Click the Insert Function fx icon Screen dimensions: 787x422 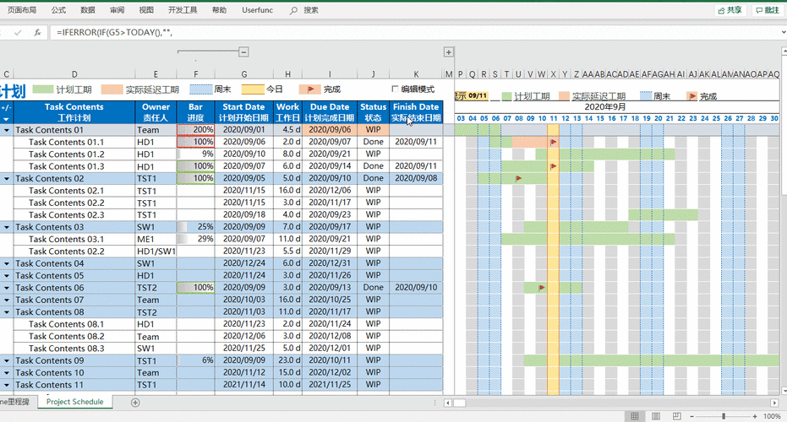pyautogui.click(x=37, y=32)
